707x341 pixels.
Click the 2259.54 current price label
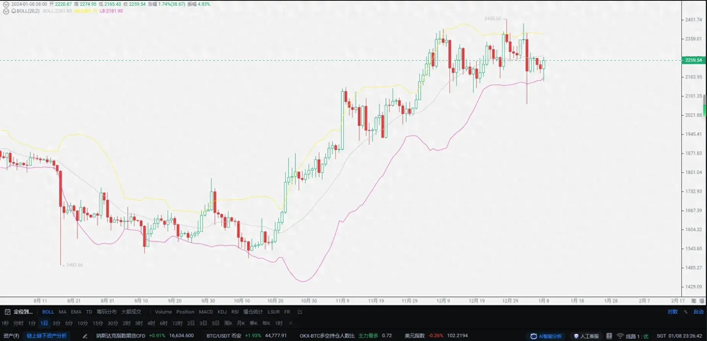(693, 60)
